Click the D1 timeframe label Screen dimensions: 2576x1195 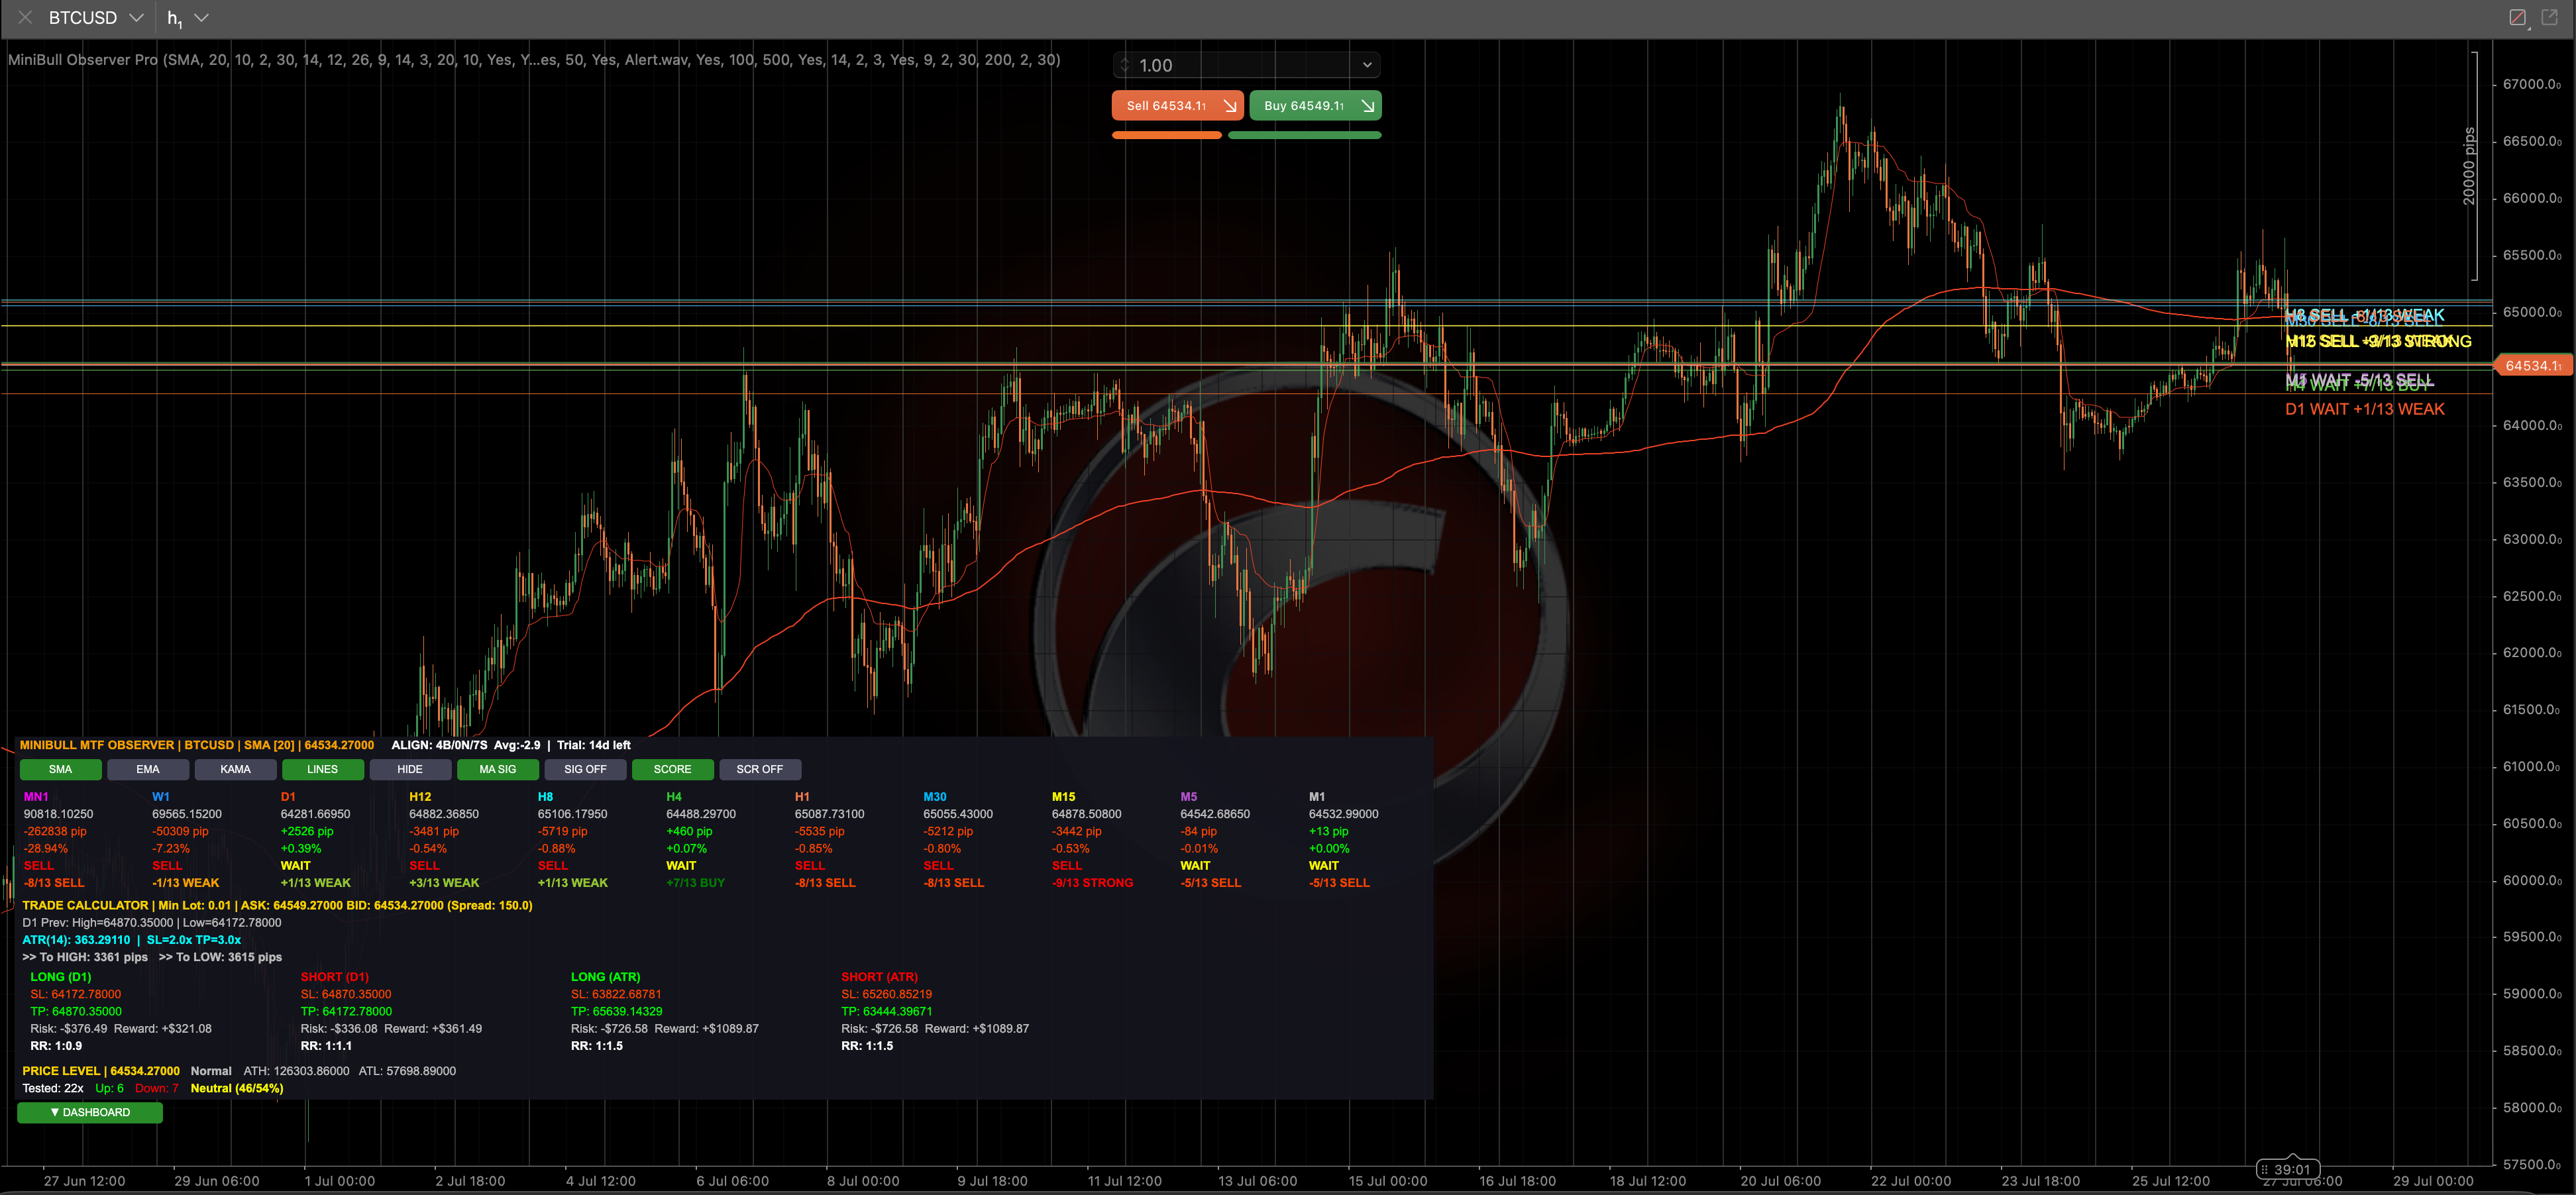[x=288, y=797]
